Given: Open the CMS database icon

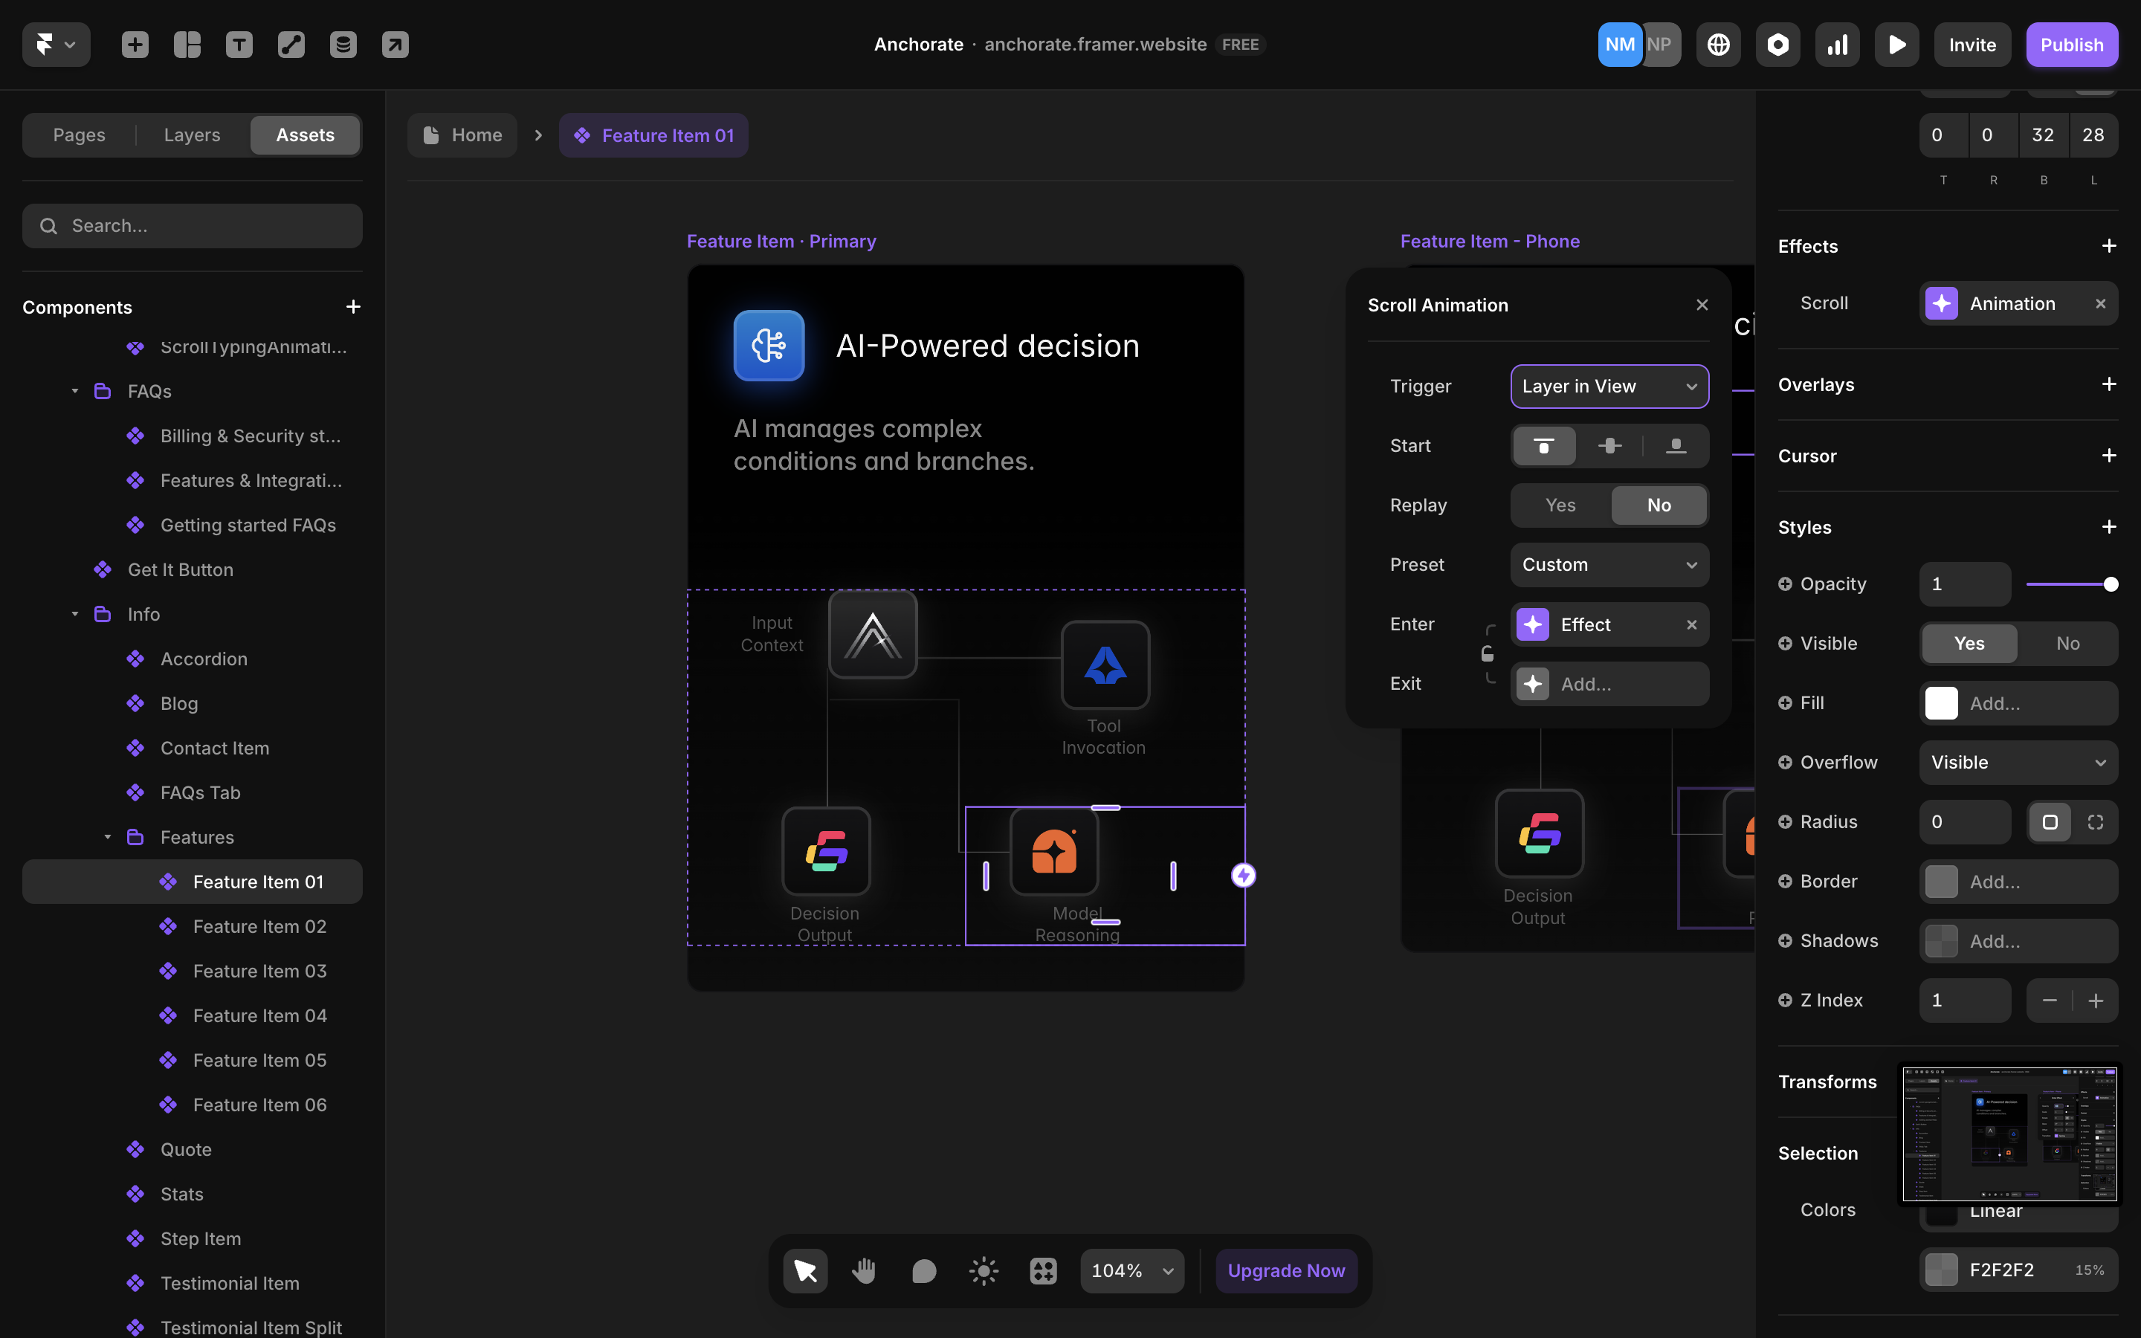Looking at the screenshot, I should (343, 45).
